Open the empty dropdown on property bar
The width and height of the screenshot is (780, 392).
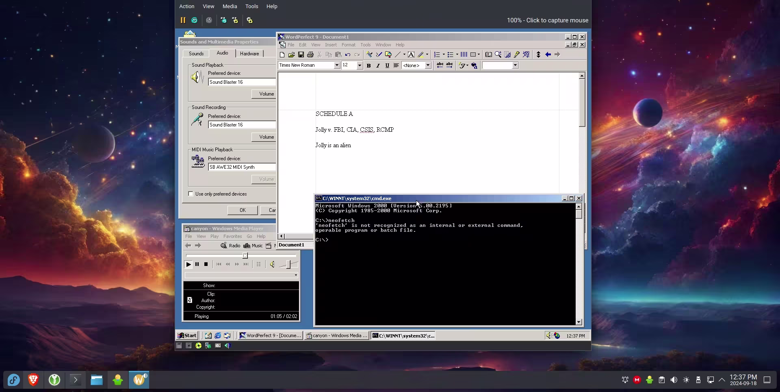516,65
